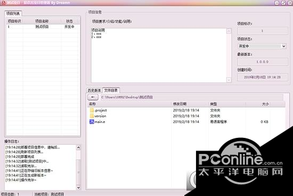Viewport: 293px width, 196px height.
Task: Click the .project file name text
Action: tap(101, 110)
